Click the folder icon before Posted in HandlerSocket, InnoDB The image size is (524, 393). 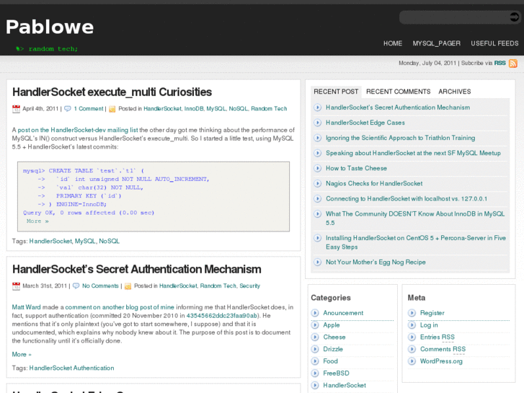coord(112,109)
